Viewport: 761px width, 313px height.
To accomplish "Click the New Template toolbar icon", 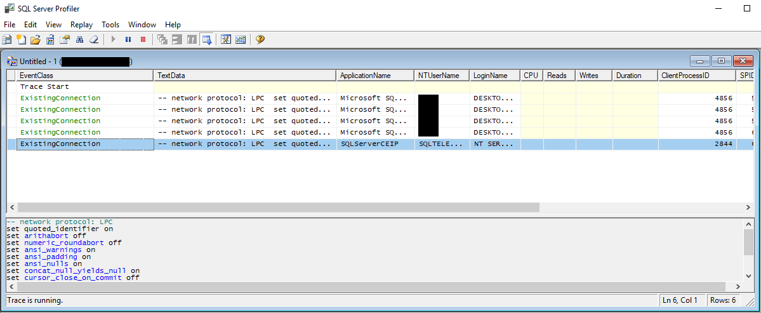I will (21, 39).
